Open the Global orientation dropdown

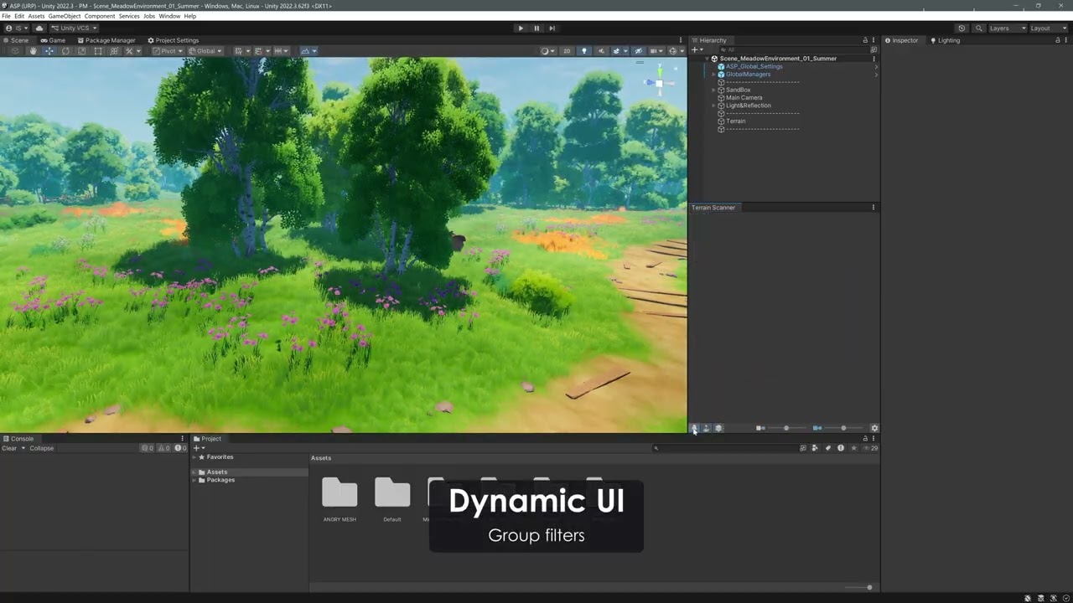pos(205,51)
